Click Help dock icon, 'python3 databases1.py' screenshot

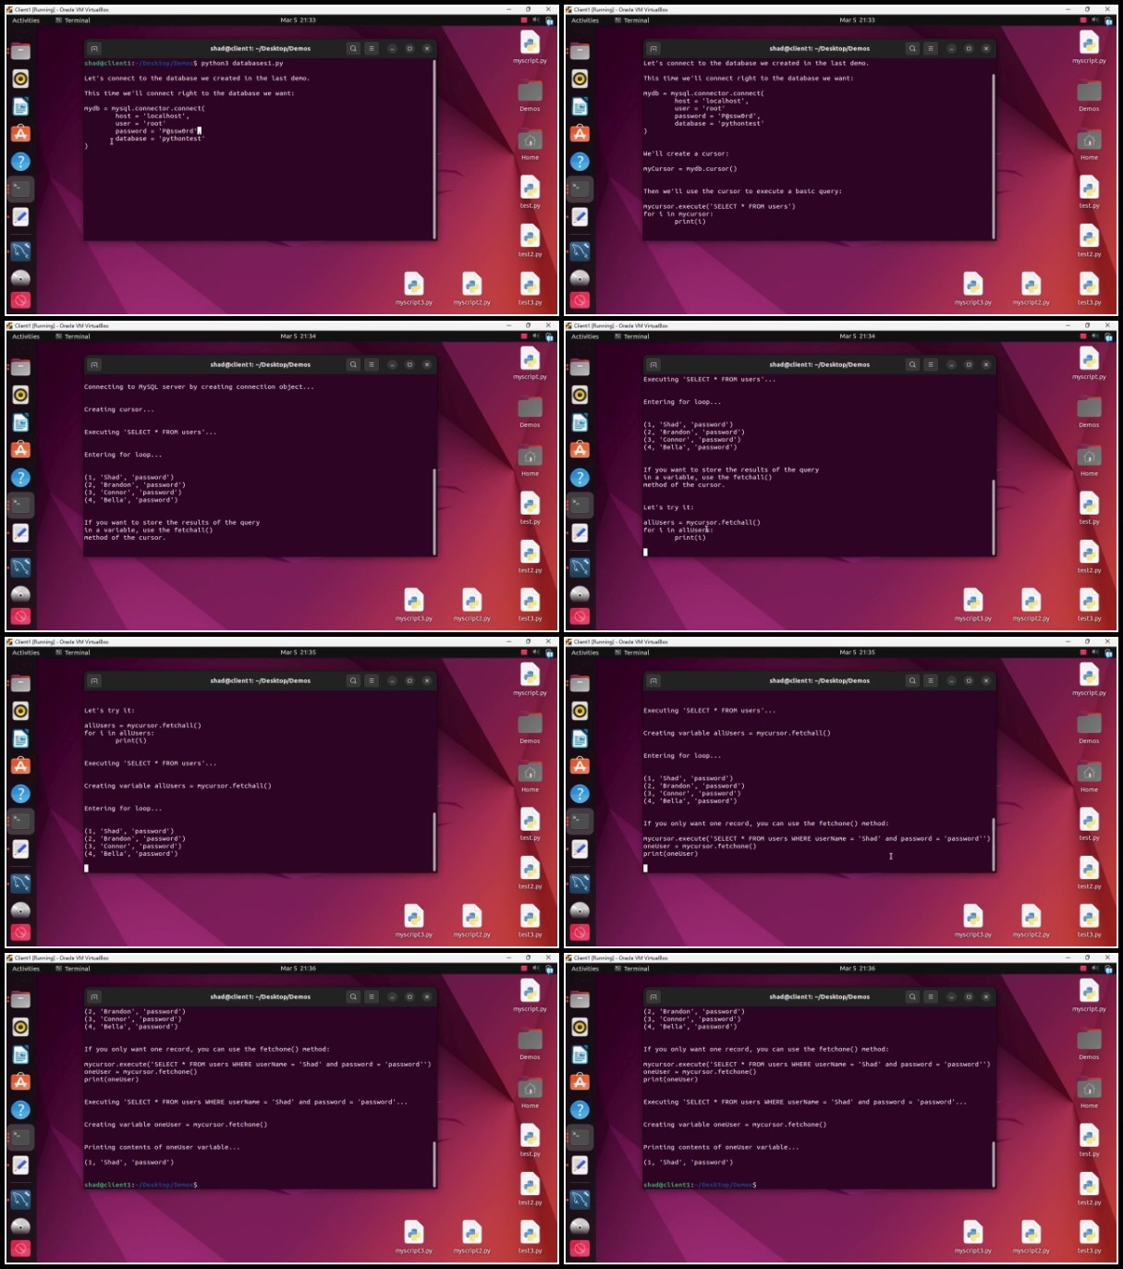coord(20,162)
